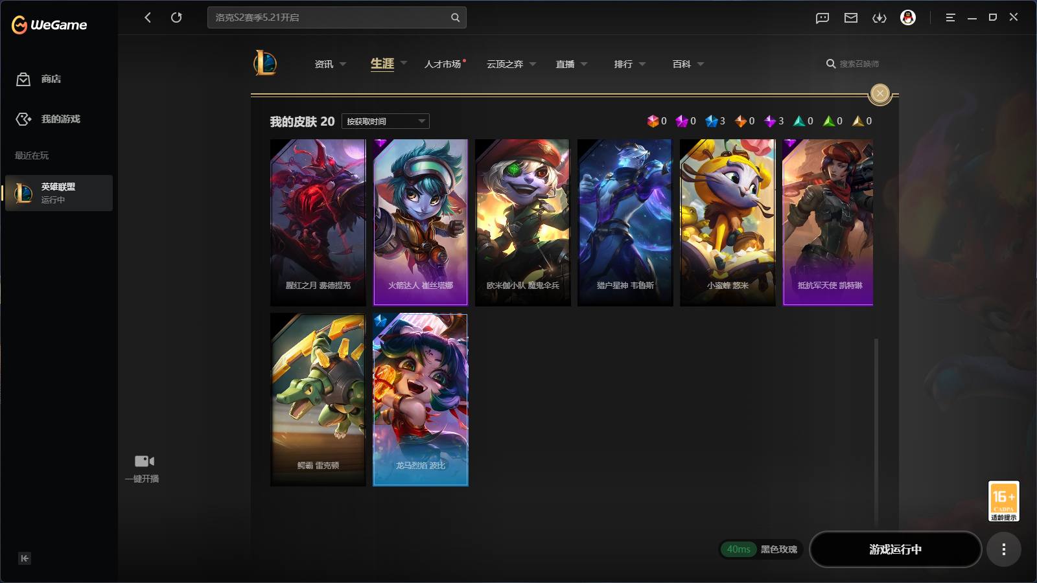Click the green triangle gem icon
Screen dimensions: 1037x583
coord(829,121)
